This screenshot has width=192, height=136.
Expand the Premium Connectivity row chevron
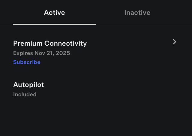175,42
